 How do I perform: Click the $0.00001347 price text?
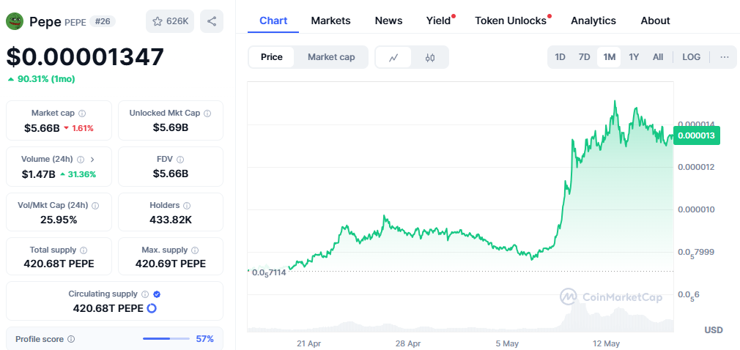(85, 57)
